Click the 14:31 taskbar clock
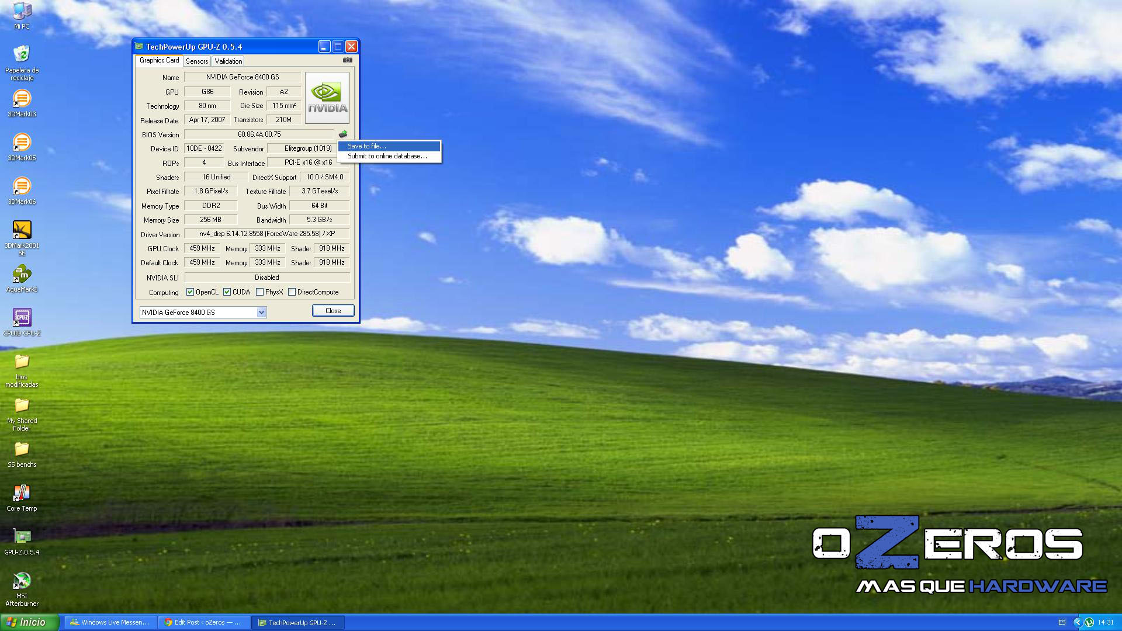This screenshot has width=1122, height=631. 1106,623
